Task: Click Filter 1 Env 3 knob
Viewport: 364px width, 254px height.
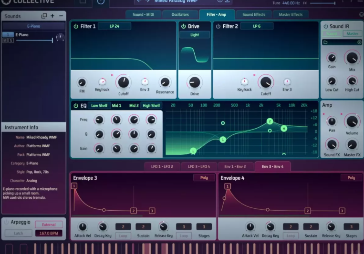Action: [145, 81]
